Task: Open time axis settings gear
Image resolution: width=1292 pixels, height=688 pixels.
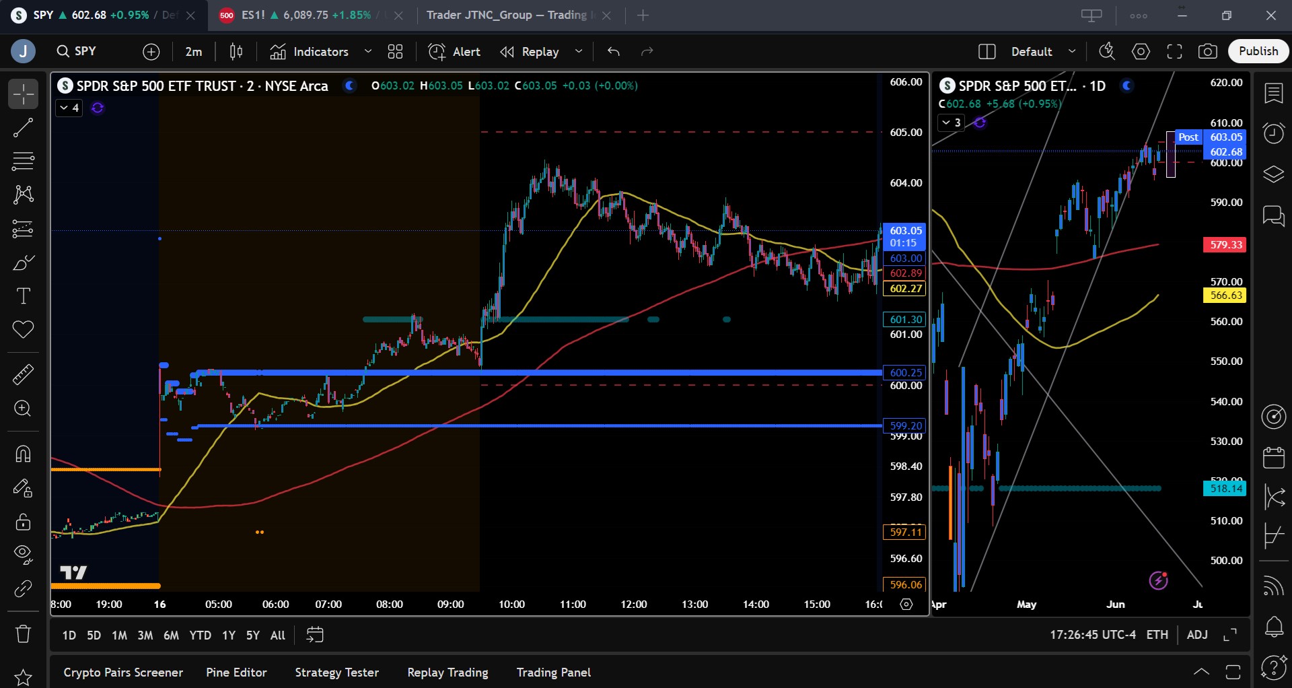Action: coord(906,605)
